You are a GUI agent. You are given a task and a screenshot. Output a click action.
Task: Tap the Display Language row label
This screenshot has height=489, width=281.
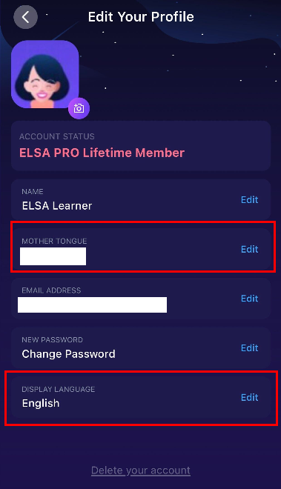(x=58, y=389)
